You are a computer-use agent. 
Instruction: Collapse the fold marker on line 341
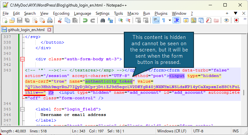click(x=23, y=59)
